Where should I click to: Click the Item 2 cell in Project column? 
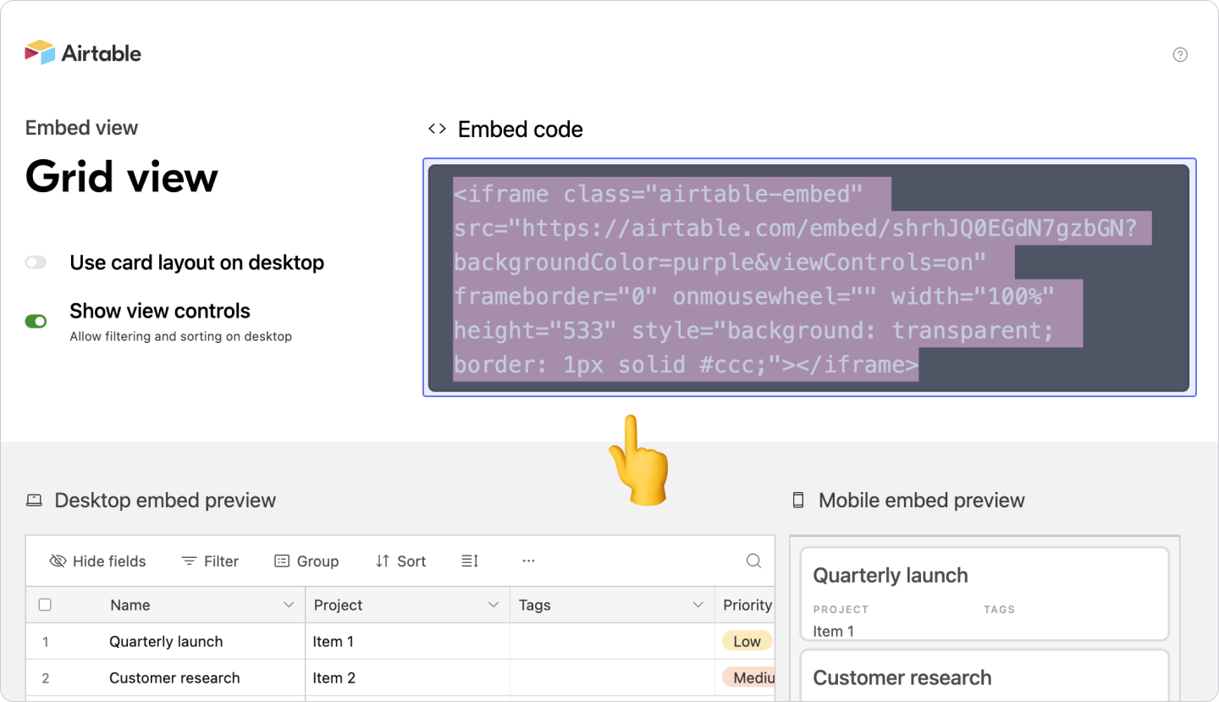407,677
